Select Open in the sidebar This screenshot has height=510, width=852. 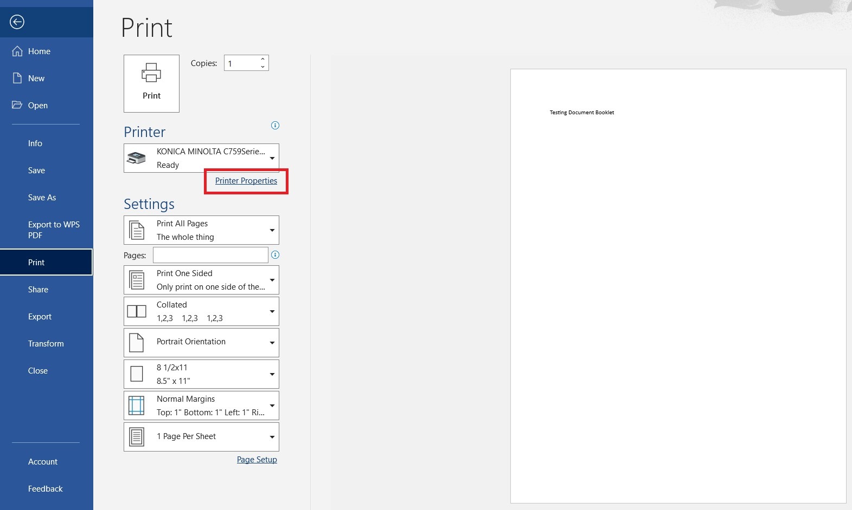[38, 106]
